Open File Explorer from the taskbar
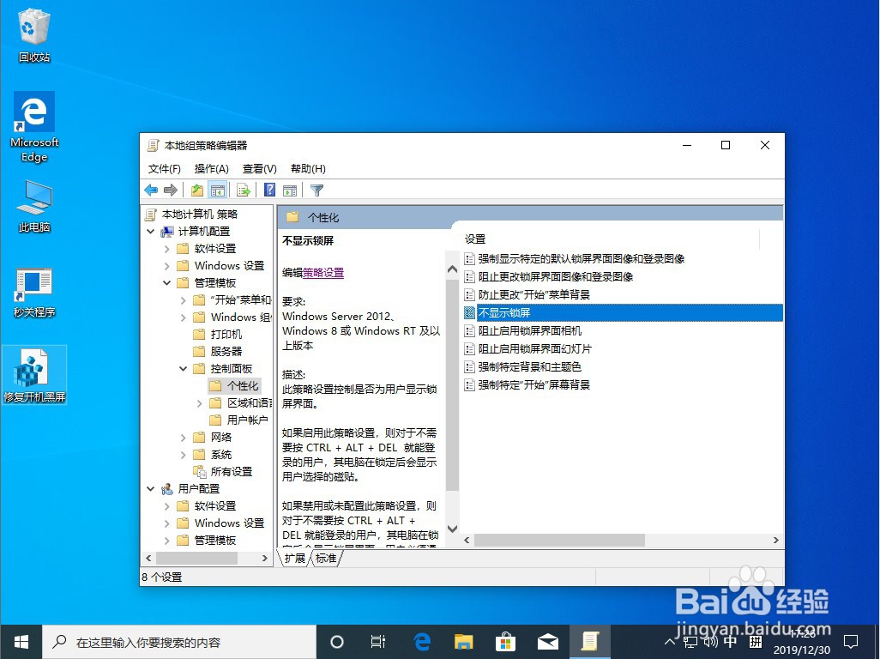This screenshot has width=880, height=659. pyautogui.click(x=463, y=642)
